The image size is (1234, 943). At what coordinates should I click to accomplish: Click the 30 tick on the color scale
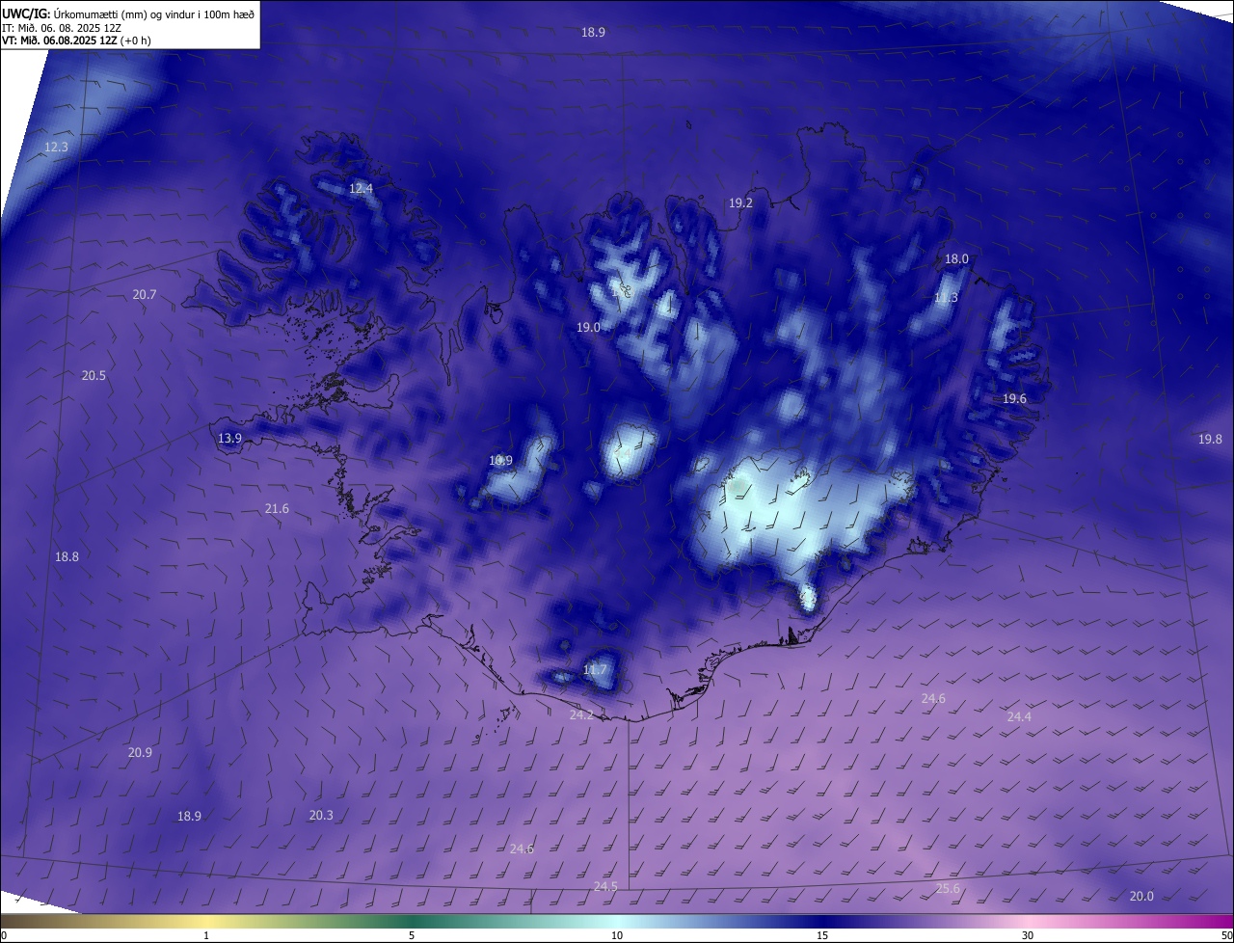[x=1028, y=936]
